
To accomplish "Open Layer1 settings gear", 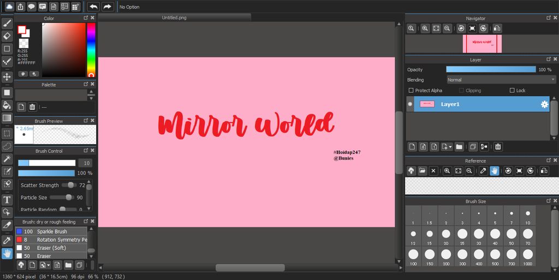I will (x=544, y=104).
